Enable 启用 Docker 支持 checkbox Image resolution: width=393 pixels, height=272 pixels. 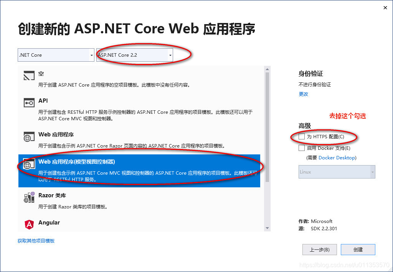click(x=302, y=148)
